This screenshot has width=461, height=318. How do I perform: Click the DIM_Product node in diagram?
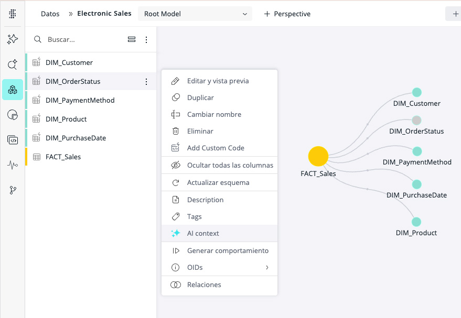pyautogui.click(x=416, y=222)
